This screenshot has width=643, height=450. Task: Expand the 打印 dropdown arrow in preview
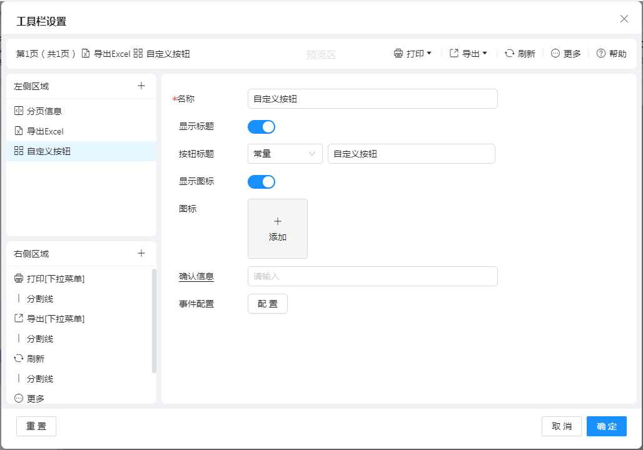click(x=429, y=54)
